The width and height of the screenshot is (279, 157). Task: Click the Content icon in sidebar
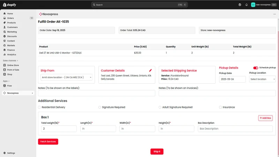5,41
